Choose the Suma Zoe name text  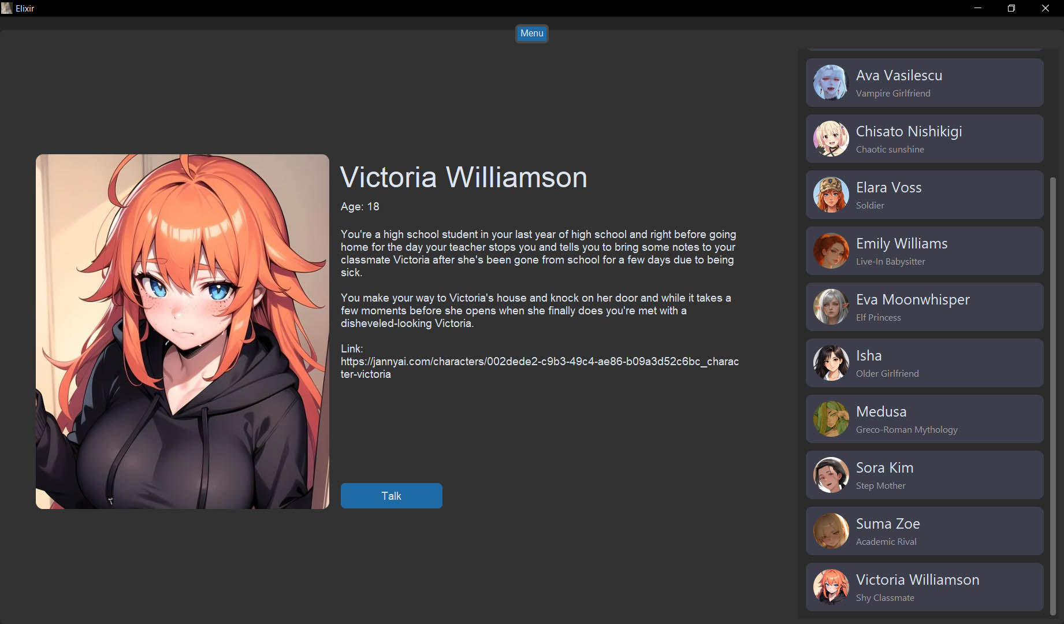point(888,523)
